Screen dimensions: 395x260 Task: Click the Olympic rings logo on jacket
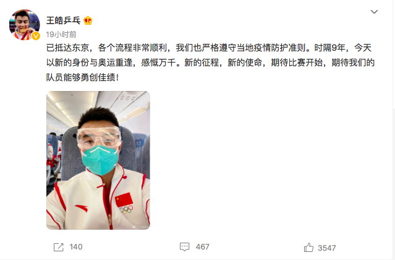click(126, 210)
